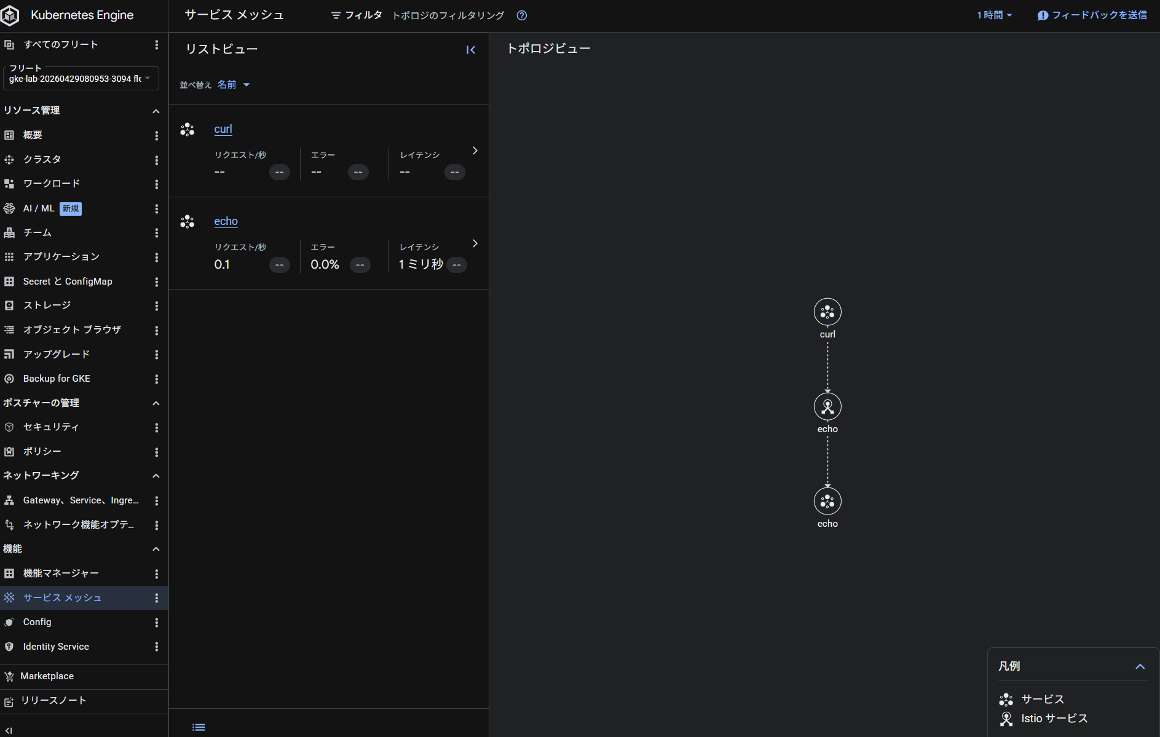1160x737 pixels.
Task: Click フィードバックを送信 link
Action: click(1099, 15)
